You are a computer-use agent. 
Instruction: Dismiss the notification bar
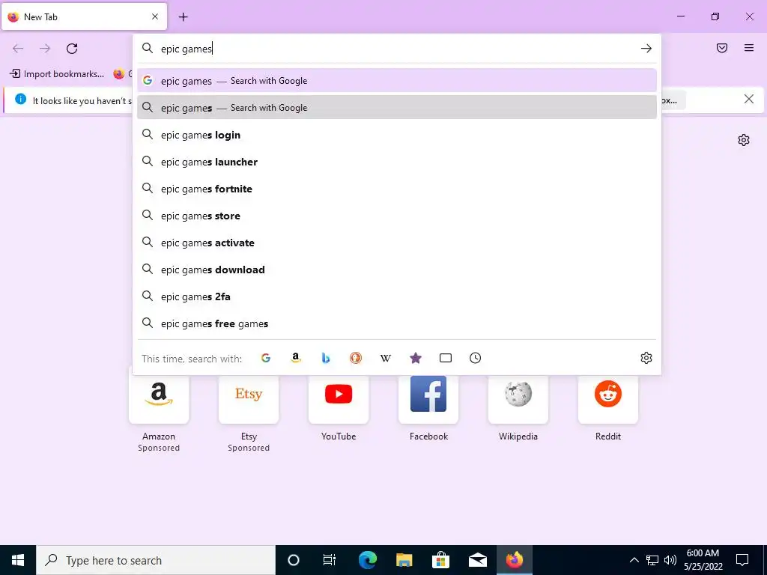click(749, 100)
